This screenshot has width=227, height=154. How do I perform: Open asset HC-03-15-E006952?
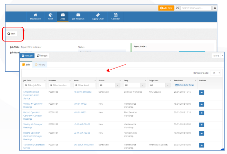82,92
